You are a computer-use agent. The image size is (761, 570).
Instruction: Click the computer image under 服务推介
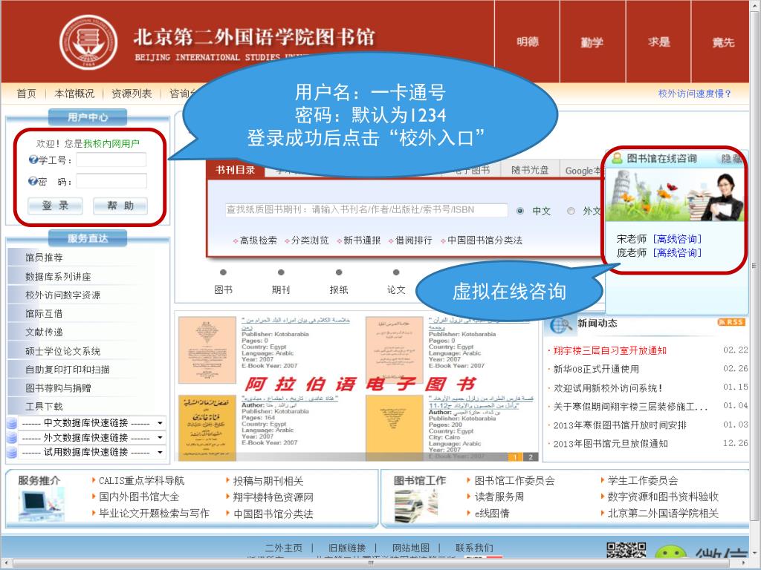point(41,505)
